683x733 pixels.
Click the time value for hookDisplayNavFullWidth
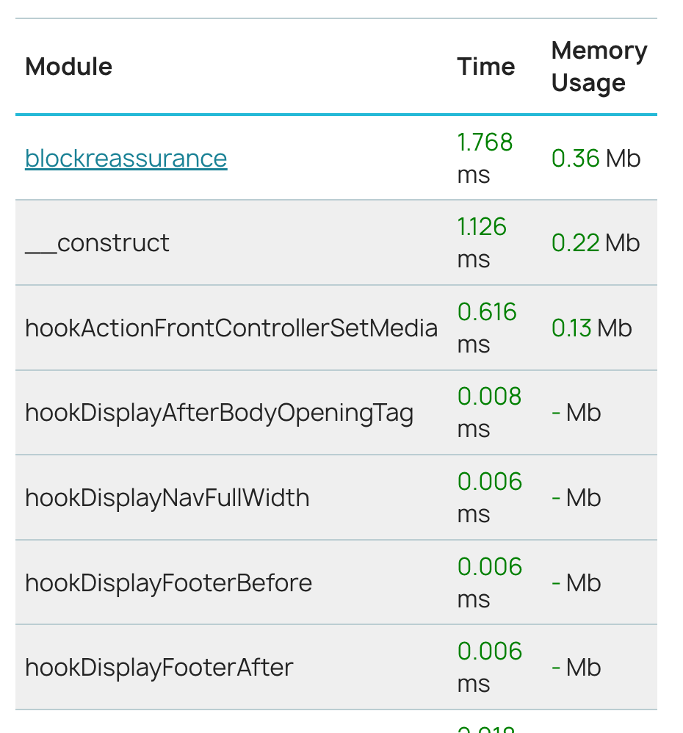[x=489, y=497]
